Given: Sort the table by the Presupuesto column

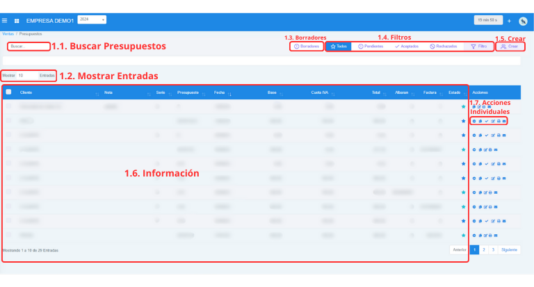Looking at the screenshot, I should point(188,92).
